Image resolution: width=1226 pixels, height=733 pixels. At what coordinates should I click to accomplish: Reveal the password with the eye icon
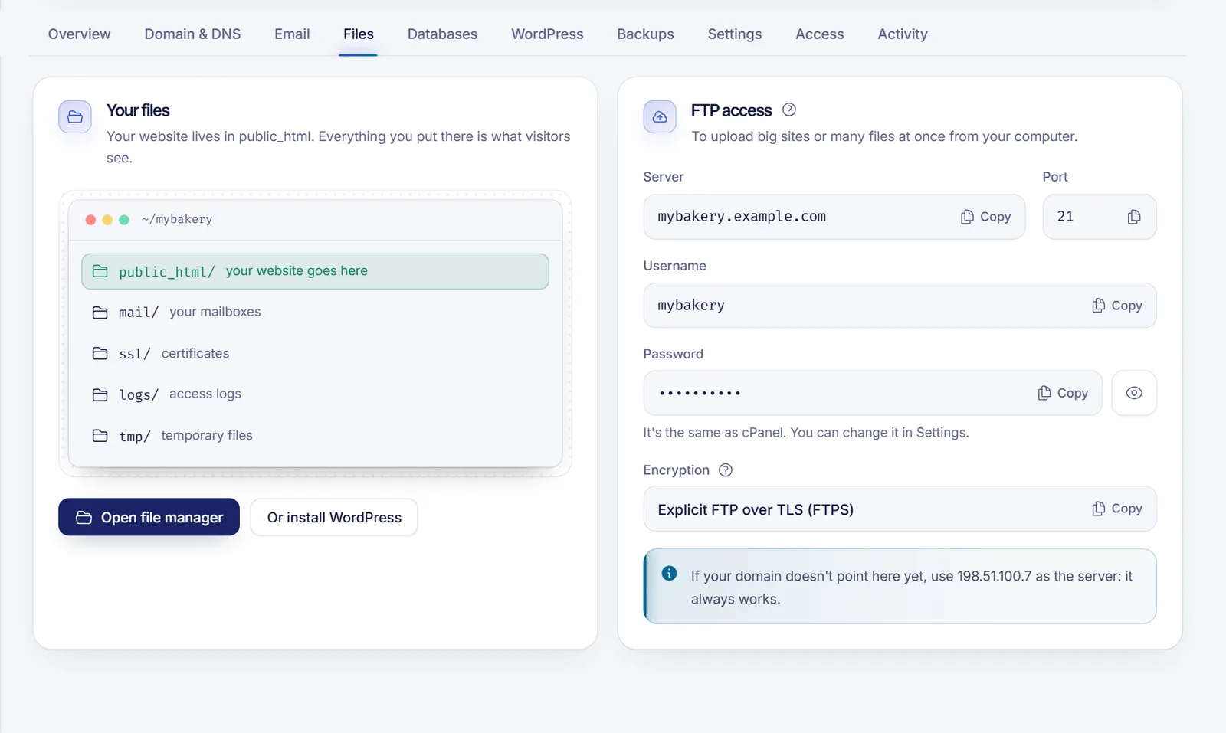(x=1134, y=393)
